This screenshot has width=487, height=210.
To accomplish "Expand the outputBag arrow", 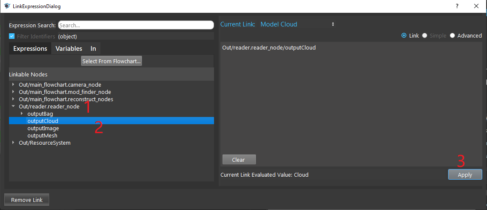I will click(x=22, y=114).
